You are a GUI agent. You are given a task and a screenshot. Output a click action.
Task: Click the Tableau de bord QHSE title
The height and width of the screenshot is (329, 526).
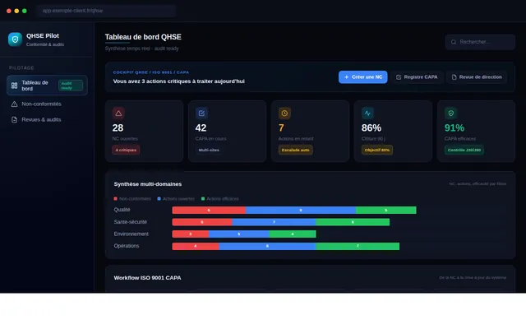pos(143,37)
